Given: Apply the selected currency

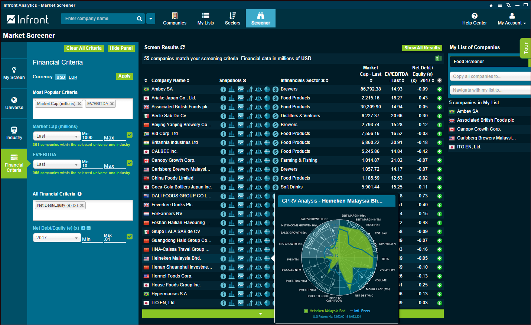Looking at the screenshot, I should [x=124, y=76].
